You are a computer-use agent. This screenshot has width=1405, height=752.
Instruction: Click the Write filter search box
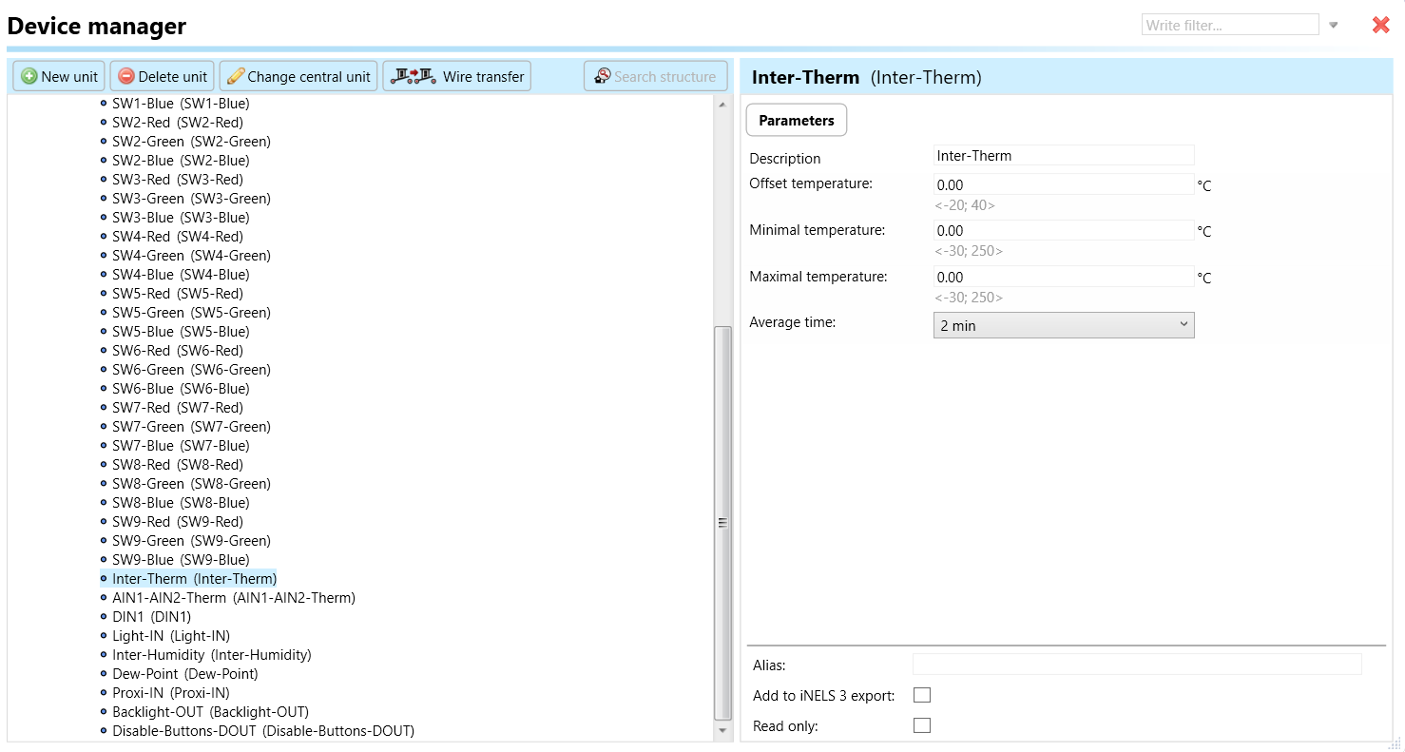(x=1229, y=26)
